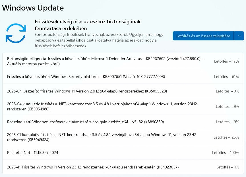Click the Windows Update sync arrows icon
The width and height of the screenshot is (246, 177).
click(16, 33)
